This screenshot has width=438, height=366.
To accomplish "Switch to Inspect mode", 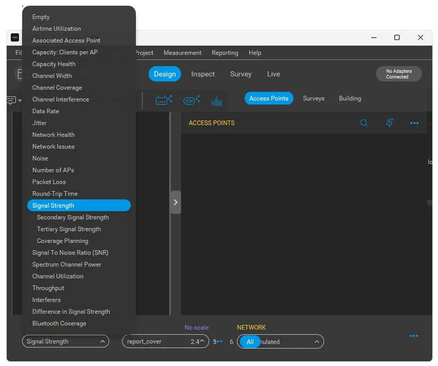I will (x=203, y=74).
